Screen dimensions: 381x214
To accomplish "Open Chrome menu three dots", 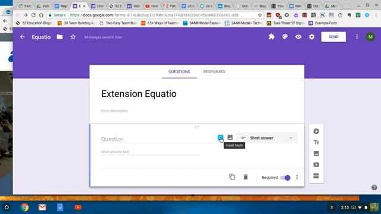I will click(376, 15).
